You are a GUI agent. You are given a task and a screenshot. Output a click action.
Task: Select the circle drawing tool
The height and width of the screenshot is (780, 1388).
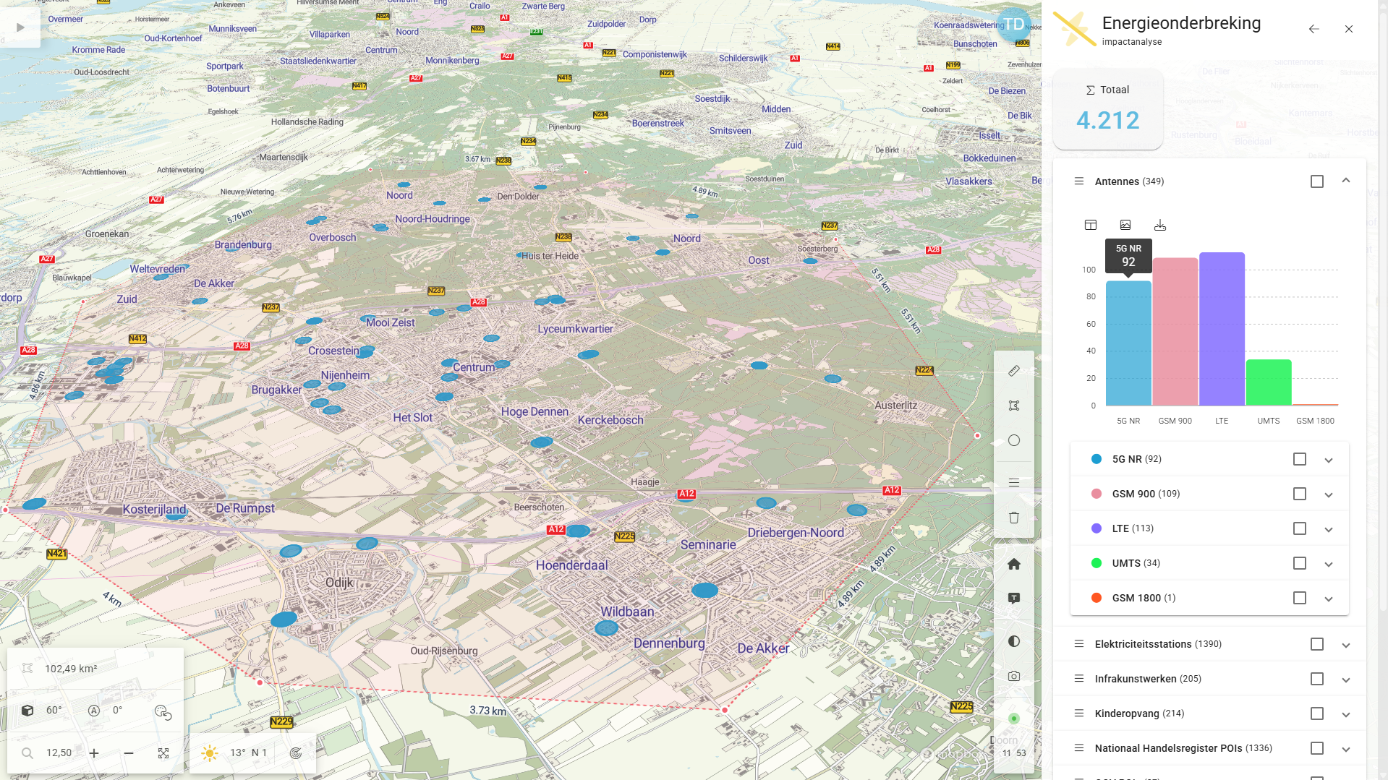tap(1013, 440)
